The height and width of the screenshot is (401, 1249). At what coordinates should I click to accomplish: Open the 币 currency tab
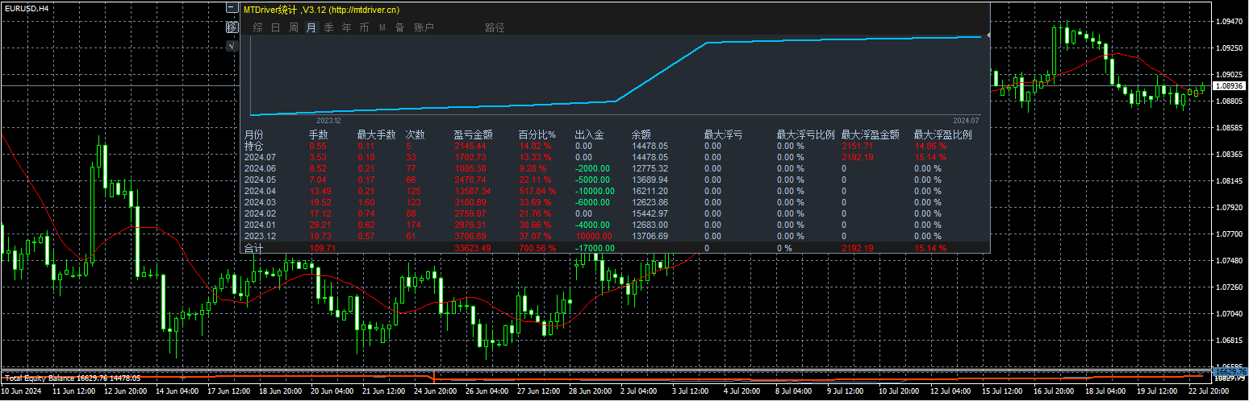pyautogui.click(x=364, y=27)
